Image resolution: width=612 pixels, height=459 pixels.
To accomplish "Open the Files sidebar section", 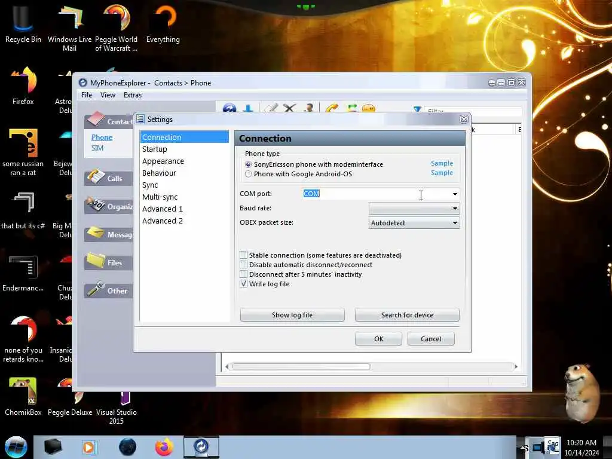I will pos(109,262).
